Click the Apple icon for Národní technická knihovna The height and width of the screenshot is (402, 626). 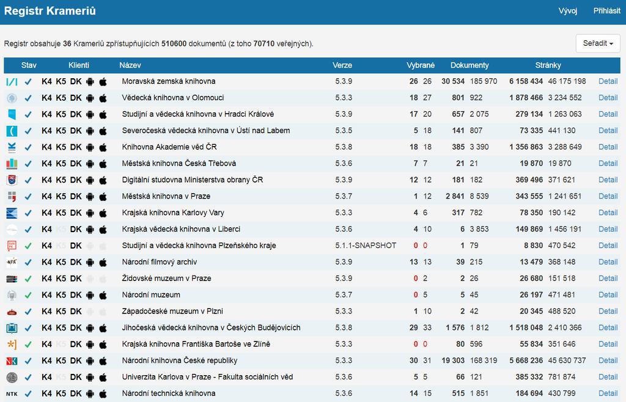click(103, 393)
